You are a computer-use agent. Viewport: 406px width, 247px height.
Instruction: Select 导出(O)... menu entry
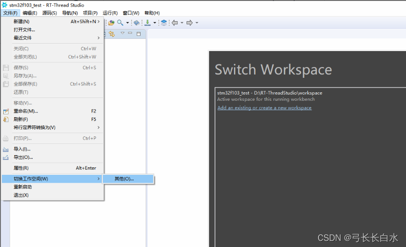pos(53,157)
